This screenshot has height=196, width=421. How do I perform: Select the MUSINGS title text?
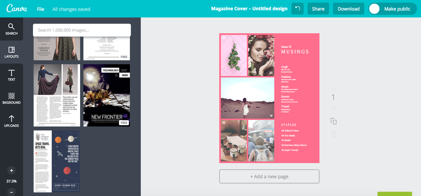(x=295, y=52)
